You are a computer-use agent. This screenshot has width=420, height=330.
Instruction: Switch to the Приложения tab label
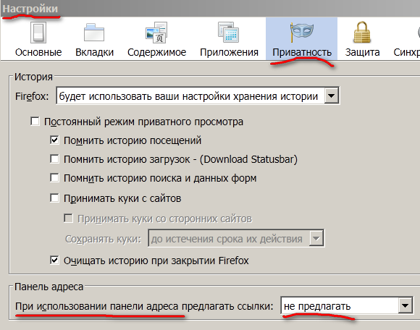(x=229, y=52)
